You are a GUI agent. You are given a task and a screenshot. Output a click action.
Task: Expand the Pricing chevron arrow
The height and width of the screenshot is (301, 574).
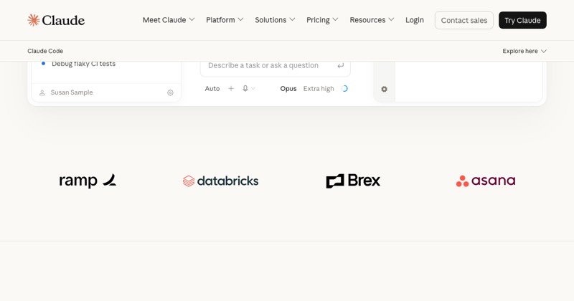click(x=335, y=19)
